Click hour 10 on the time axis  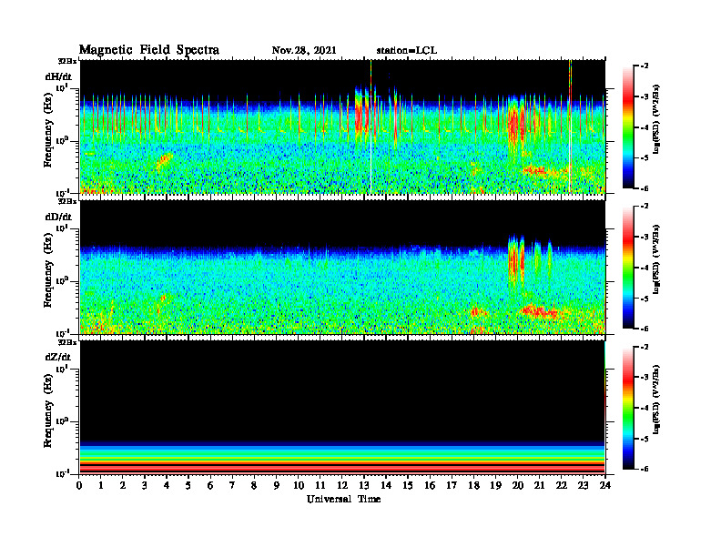[x=299, y=486]
